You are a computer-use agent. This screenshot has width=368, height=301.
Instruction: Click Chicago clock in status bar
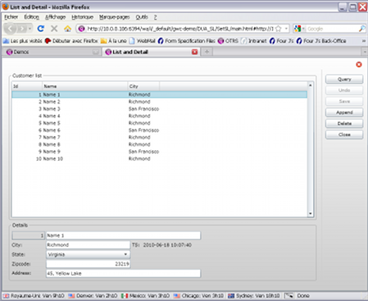point(198,295)
